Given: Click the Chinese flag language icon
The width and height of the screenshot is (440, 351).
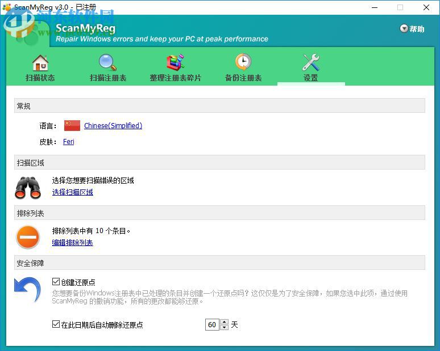Looking at the screenshot, I should point(72,126).
